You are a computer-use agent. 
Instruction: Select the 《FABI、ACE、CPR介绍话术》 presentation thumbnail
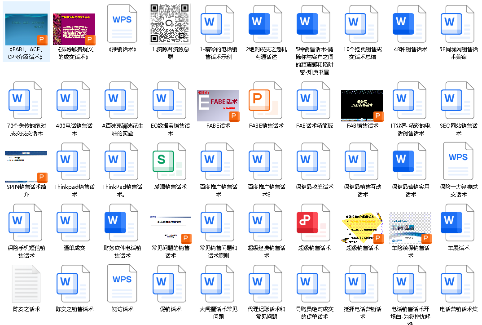coord(26,29)
